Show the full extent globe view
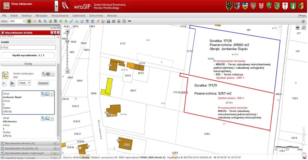This screenshot has width=308, height=160. tap(50, 21)
